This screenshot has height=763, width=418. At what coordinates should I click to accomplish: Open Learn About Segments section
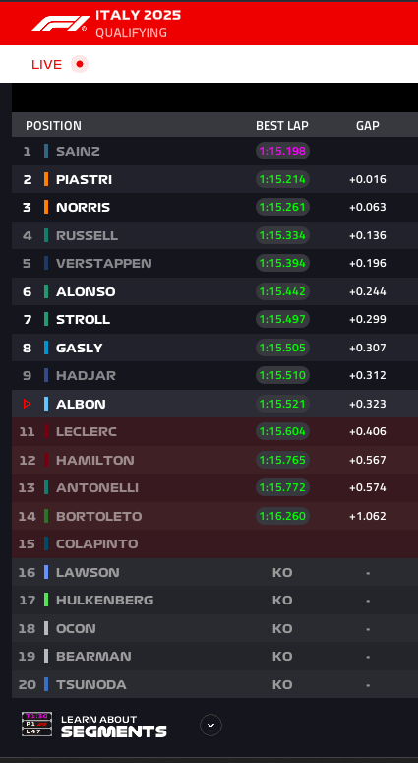(x=114, y=726)
